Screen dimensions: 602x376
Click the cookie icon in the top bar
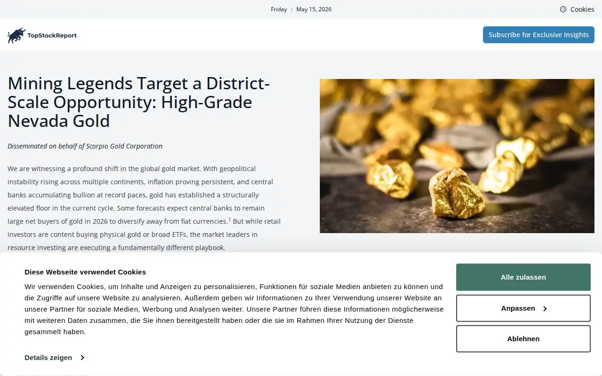(x=563, y=9)
